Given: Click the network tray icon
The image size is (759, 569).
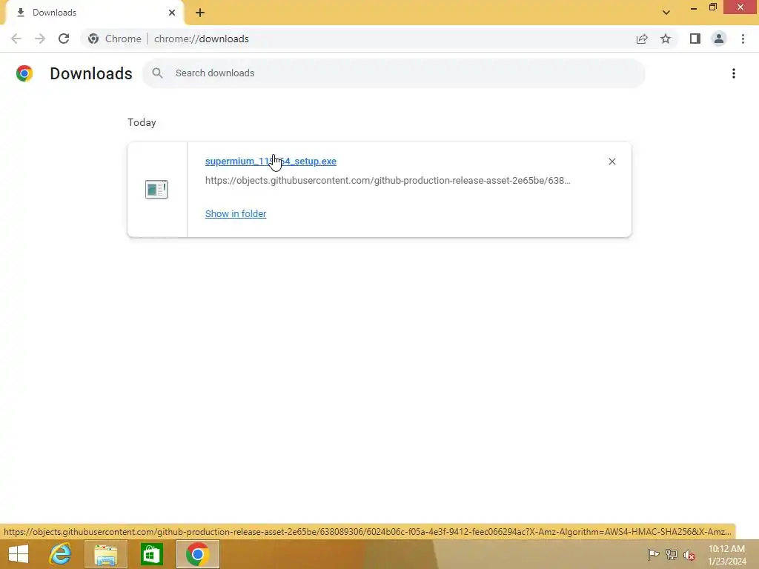Looking at the screenshot, I should coord(672,554).
